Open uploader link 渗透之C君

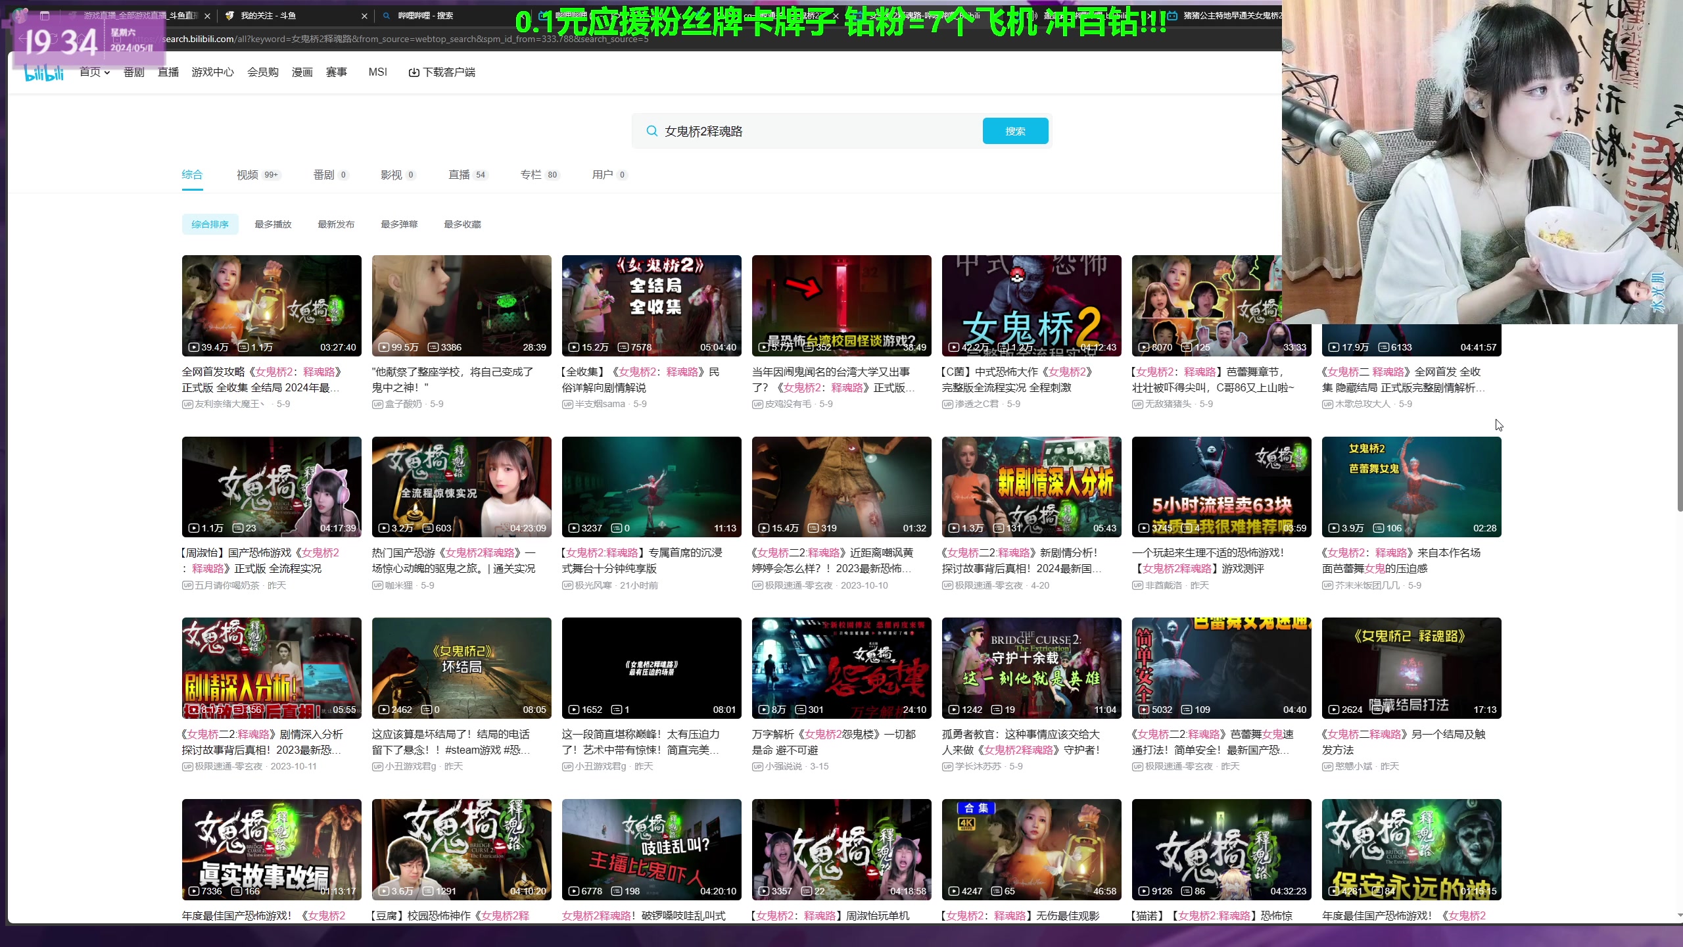pyautogui.click(x=977, y=404)
